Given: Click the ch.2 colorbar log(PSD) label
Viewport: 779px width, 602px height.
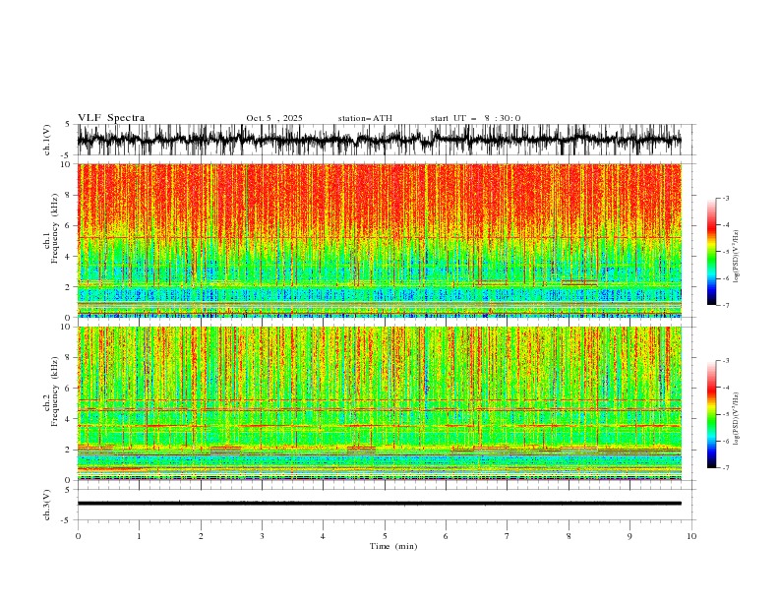Looking at the screenshot, I should pyautogui.click(x=736, y=418).
